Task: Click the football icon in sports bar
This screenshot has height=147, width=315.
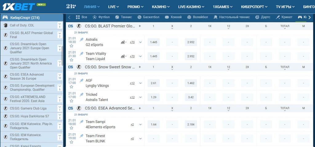Action: (x=94, y=17)
